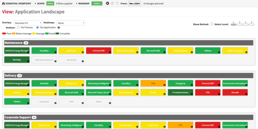Click the Corporate Support section header
This screenshot has height=129, width=258.
click(x=129, y=117)
